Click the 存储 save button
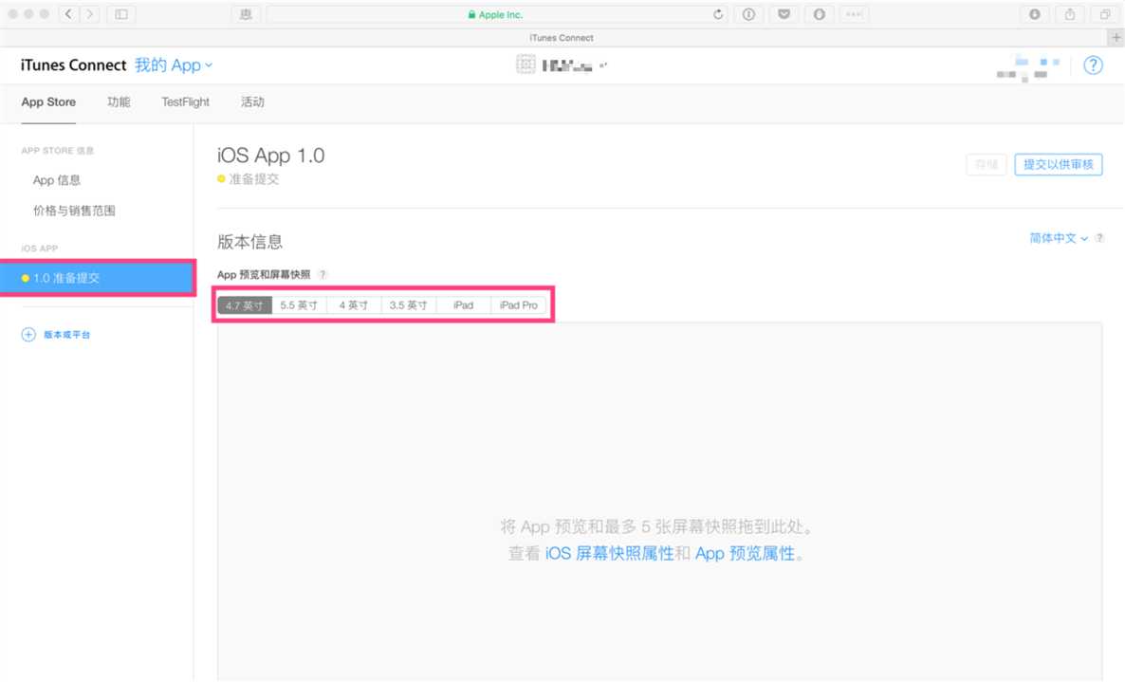This screenshot has width=1125, height=682. click(x=987, y=165)
